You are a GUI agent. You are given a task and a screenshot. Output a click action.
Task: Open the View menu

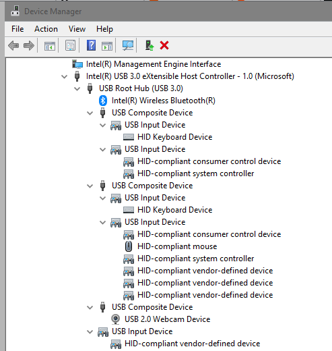tap(77, 29)
